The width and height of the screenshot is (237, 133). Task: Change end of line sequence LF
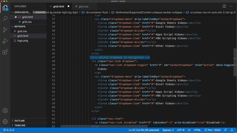[189, 130]
